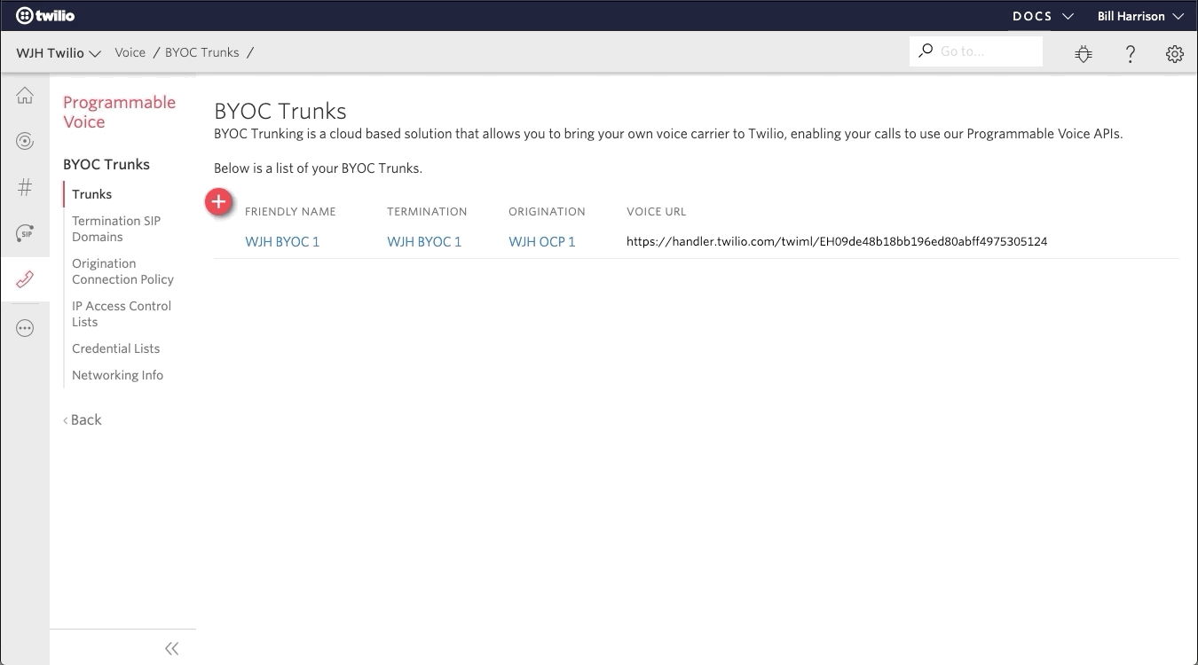Collapse the sidebar with the double chevron
Screen dimensions: 1198x665
pos(172,648)
